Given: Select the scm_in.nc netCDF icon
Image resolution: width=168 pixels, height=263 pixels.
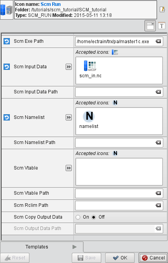Looking at the screenshot, I should tap(90, 69).
